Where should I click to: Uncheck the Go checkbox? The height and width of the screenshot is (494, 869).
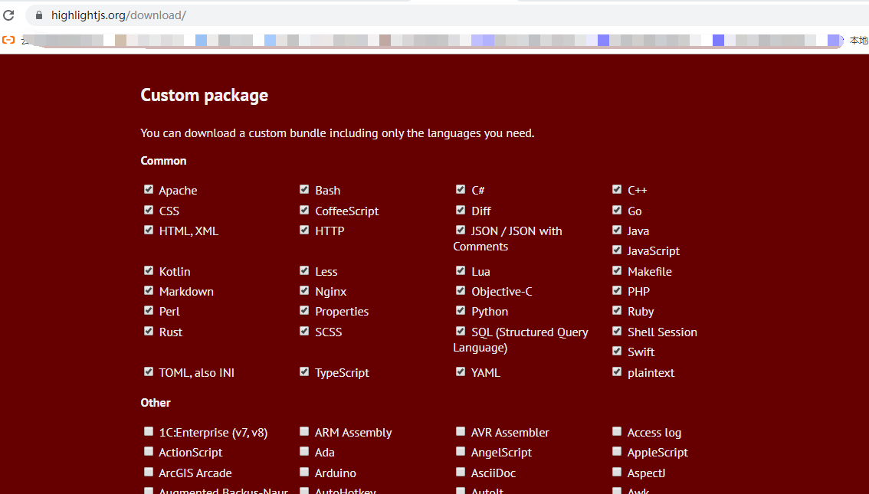pyautogui.click(x=617, y=210)
